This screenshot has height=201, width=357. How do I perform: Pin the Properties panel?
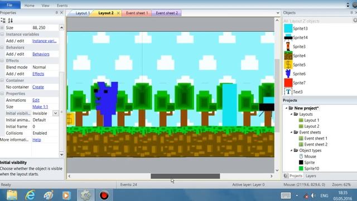click(x=56, y=13)
